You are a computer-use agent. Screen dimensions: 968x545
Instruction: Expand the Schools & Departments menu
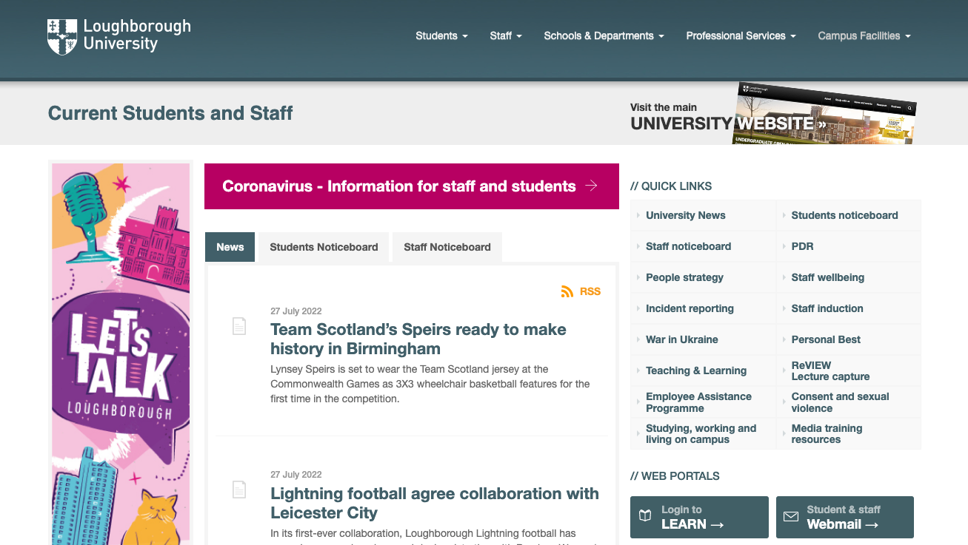604,35
